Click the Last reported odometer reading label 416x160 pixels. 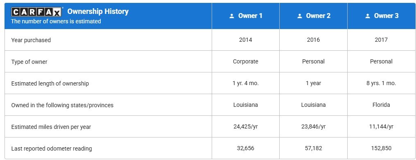[52, 149]
